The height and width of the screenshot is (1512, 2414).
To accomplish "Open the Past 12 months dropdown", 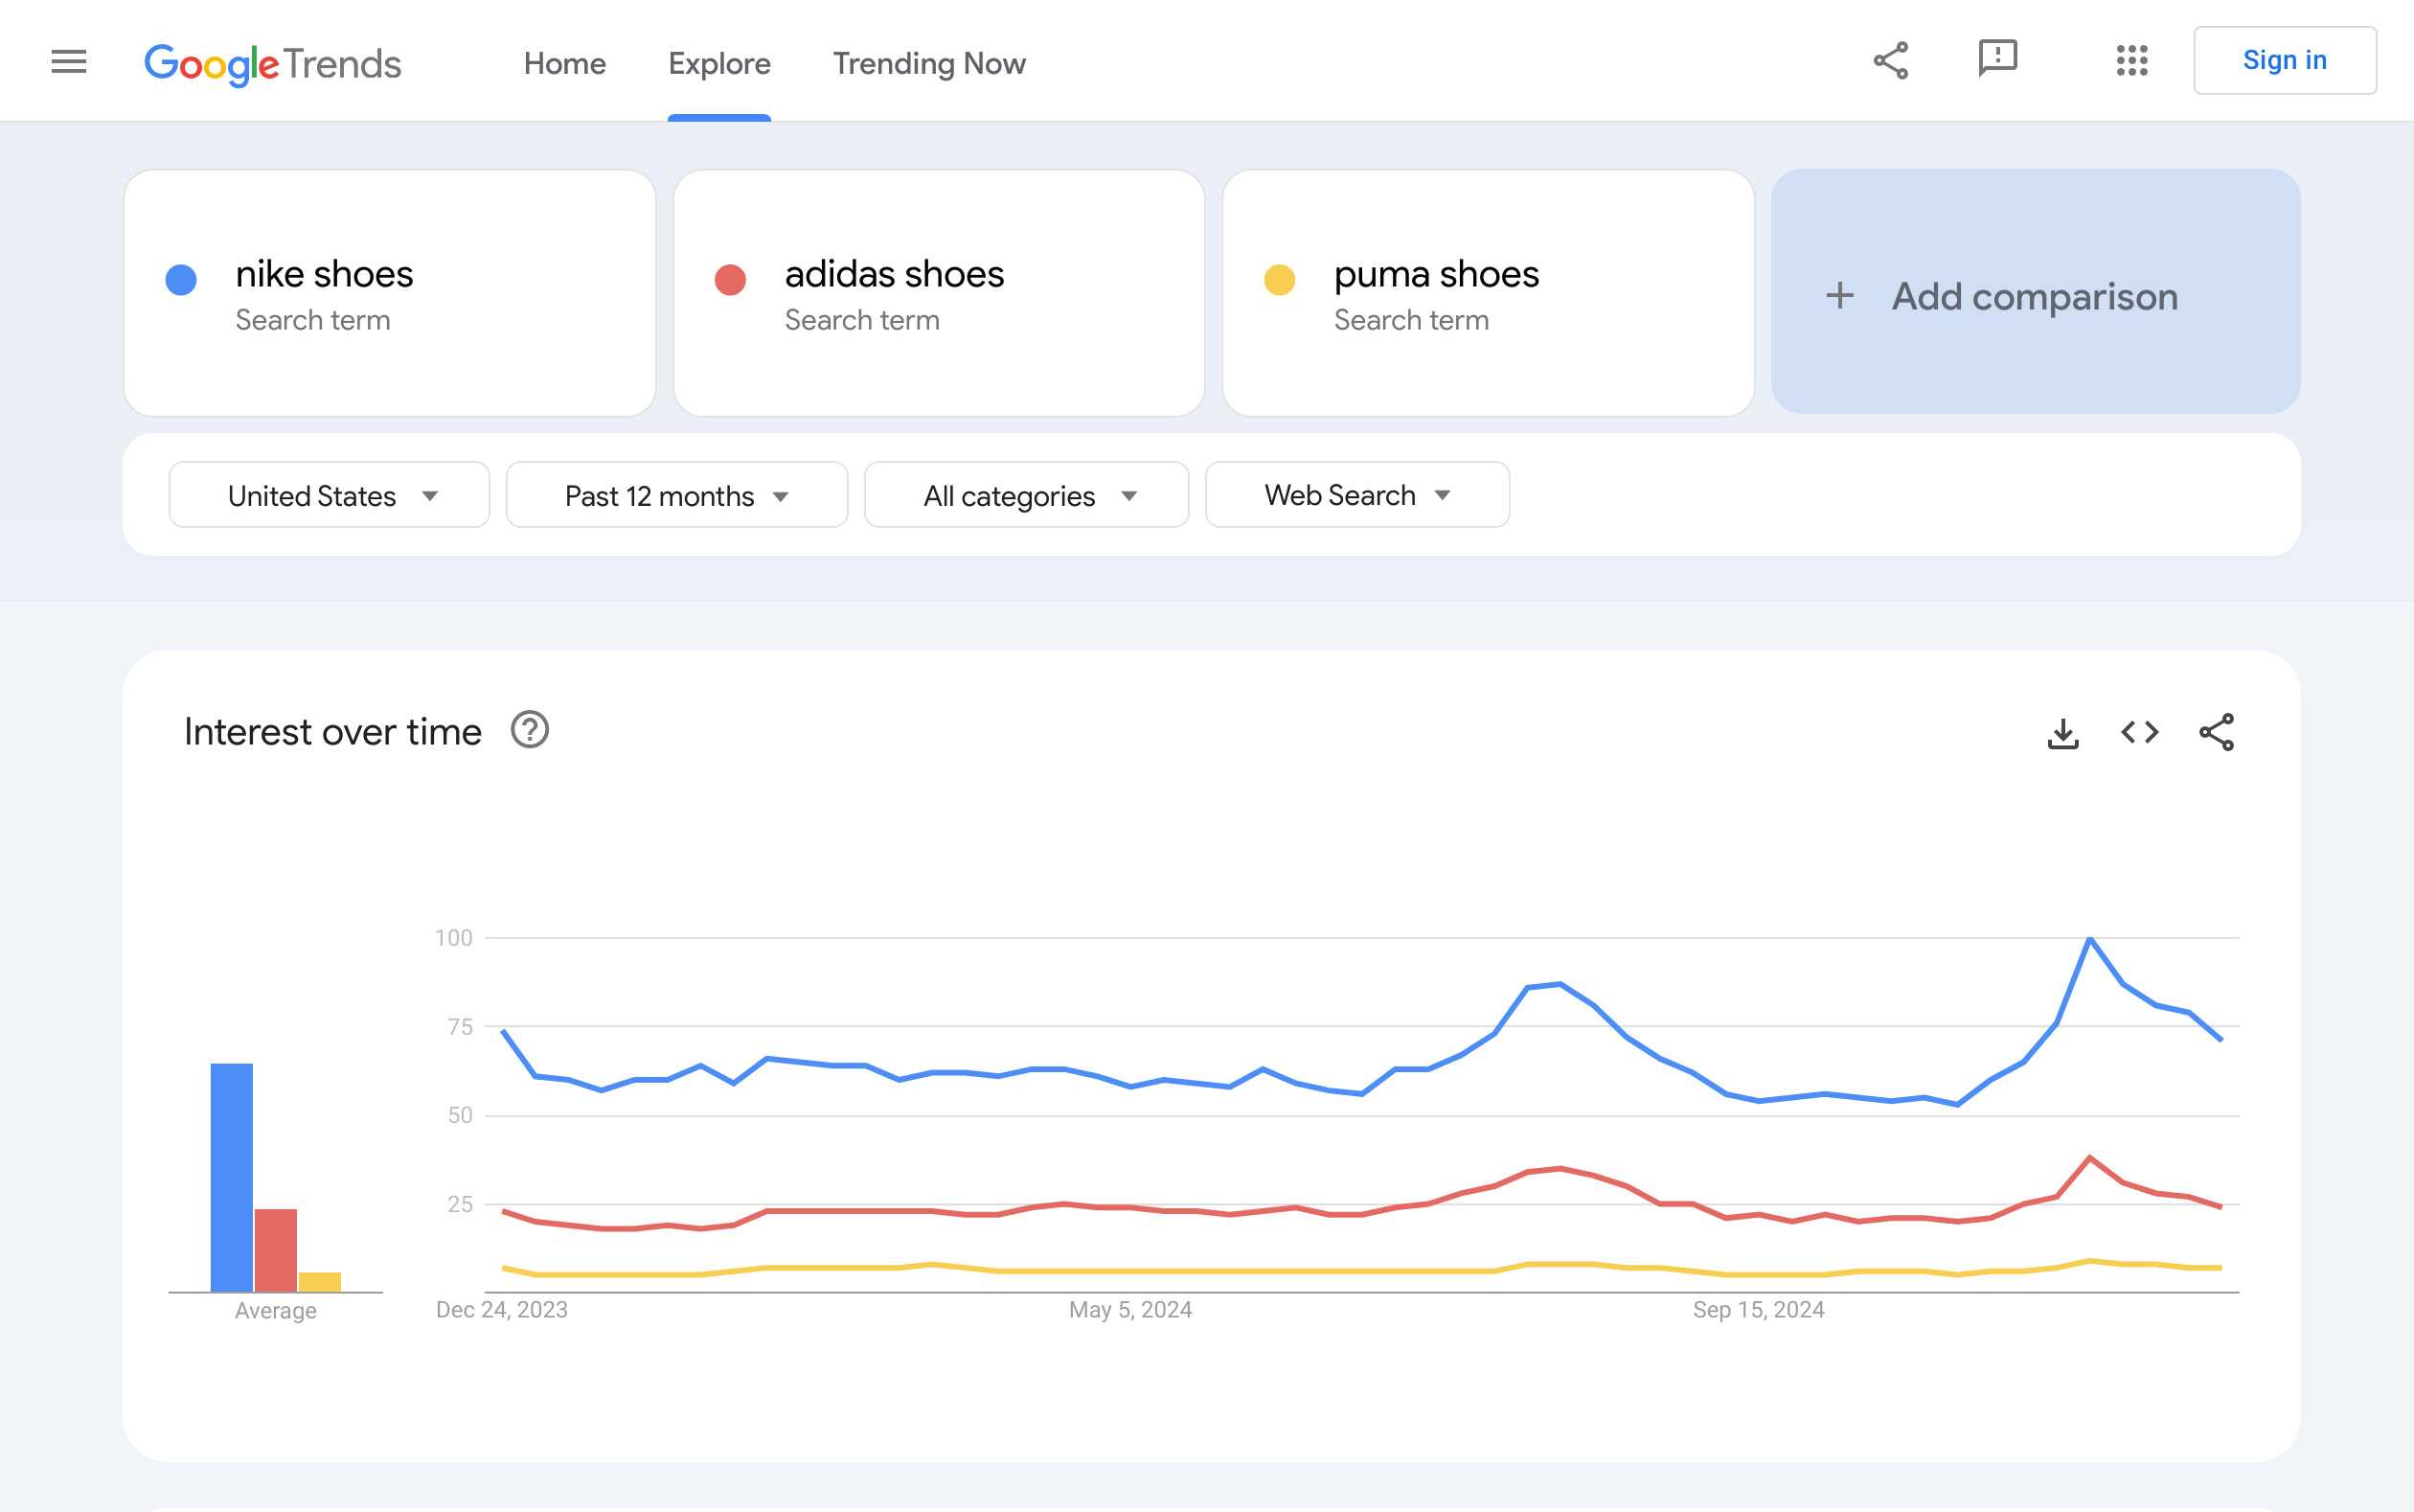I will [x=677, y=495].
